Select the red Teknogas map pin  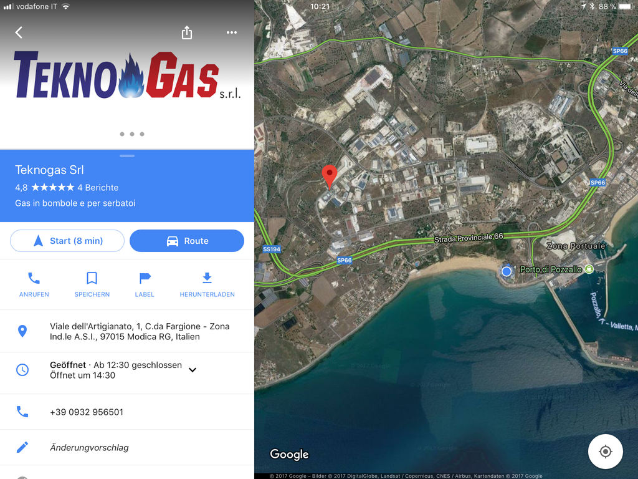(329, 177)
